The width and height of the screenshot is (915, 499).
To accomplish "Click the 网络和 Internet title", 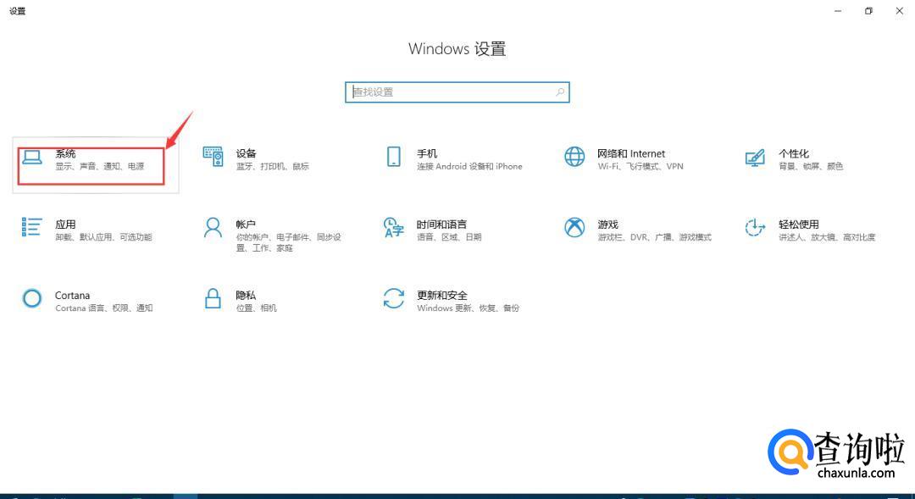I will [x=631, y=153].
